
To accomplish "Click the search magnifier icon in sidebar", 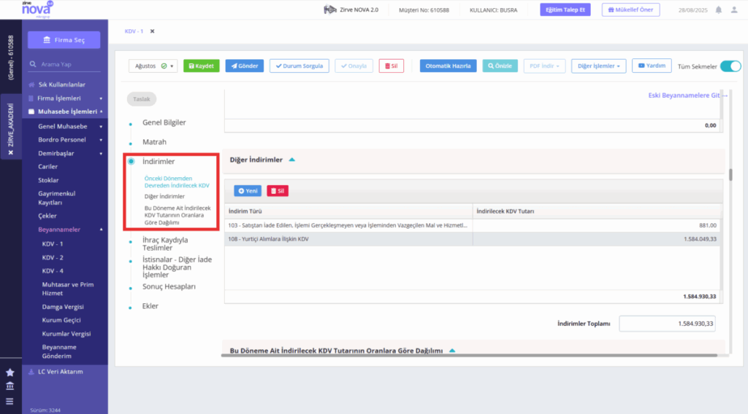I will tap(33, 63).
